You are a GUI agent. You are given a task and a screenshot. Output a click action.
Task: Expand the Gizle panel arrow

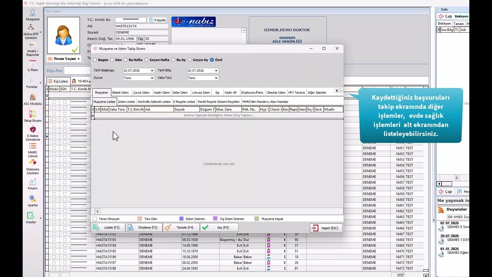pos(438,9)
